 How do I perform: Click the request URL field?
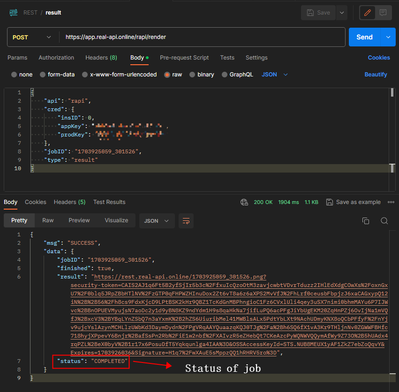tap(202, 37)
